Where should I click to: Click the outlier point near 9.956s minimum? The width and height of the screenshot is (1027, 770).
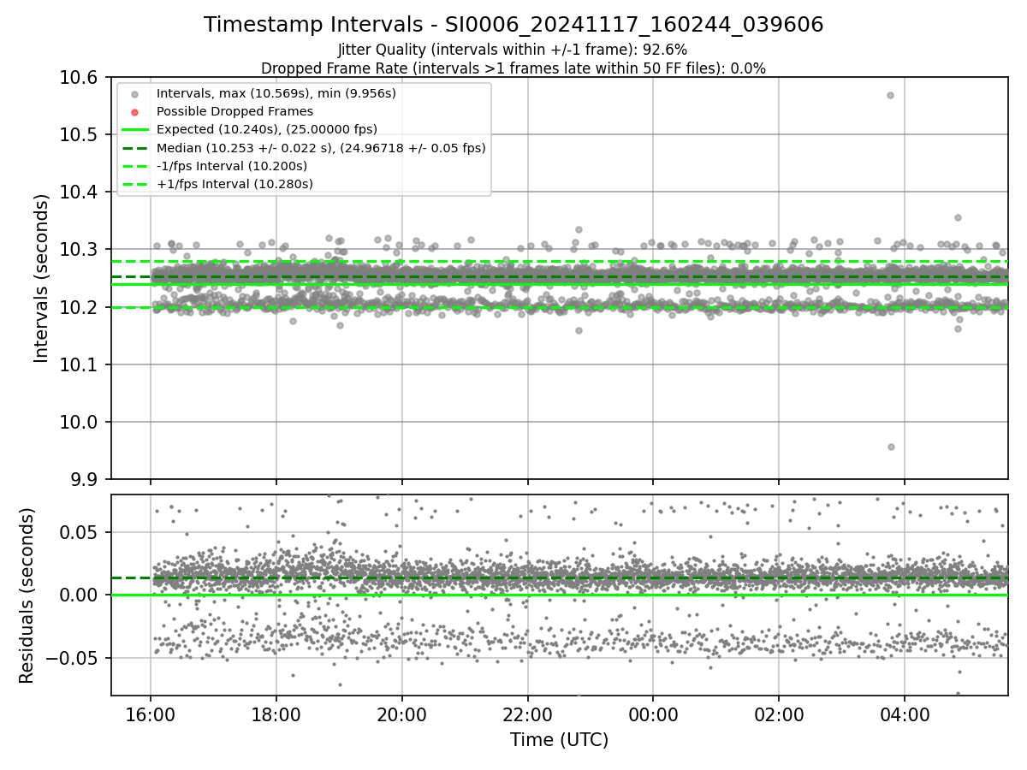(x=891, y=447)
